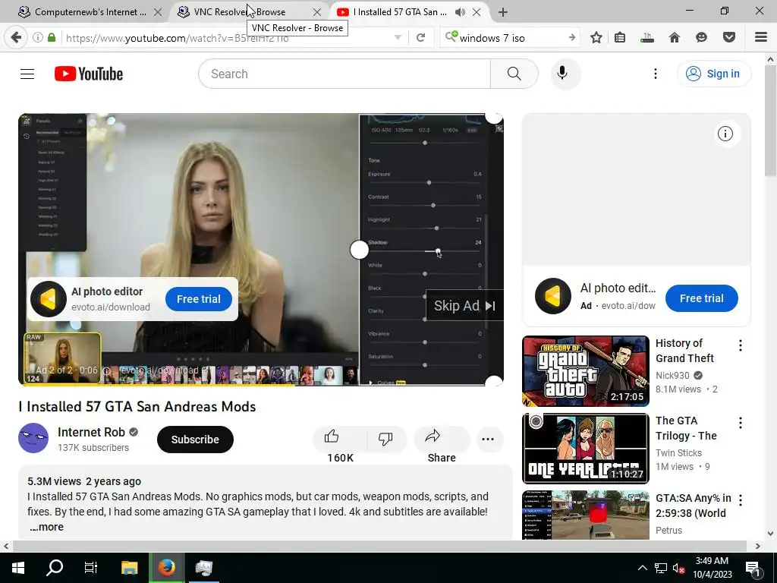The height and width of the screenshot is (583, 777).
Task: Click inside the YouTube search box
Action: point(344,74)
